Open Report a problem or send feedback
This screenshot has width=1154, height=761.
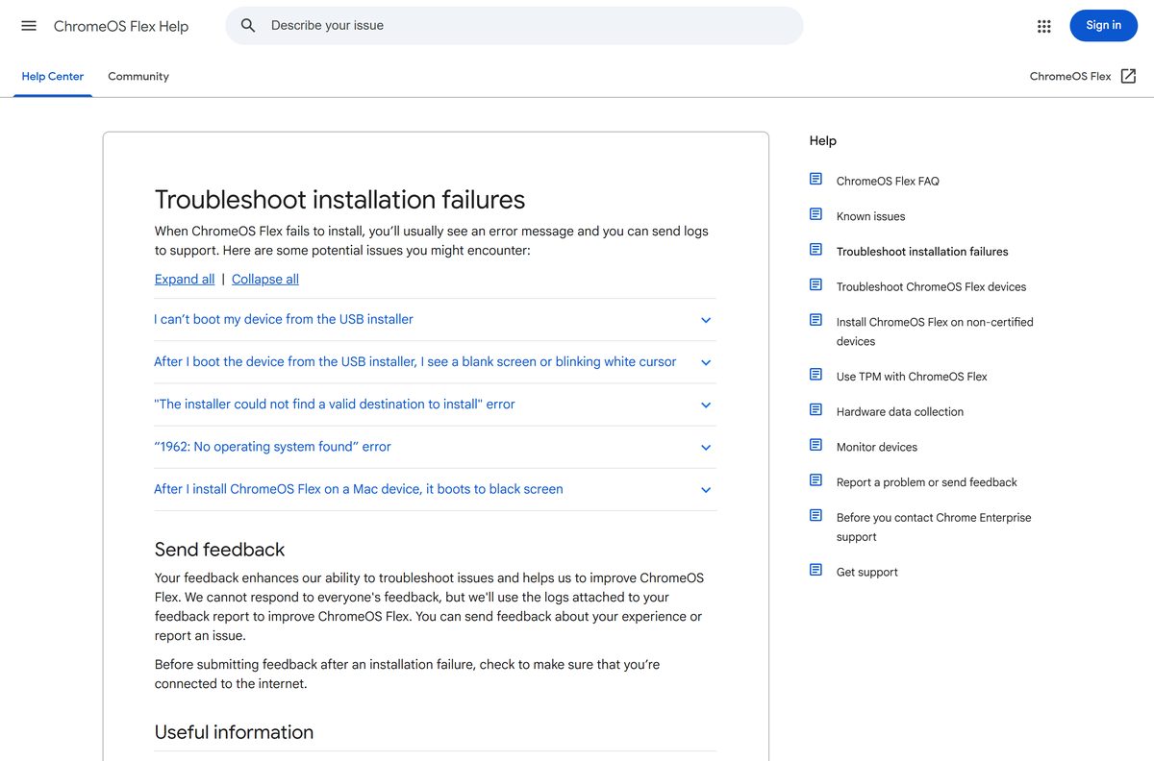[926, 482]
